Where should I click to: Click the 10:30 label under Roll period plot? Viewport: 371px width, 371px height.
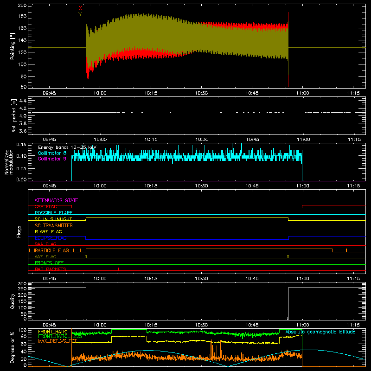[202, 140]
